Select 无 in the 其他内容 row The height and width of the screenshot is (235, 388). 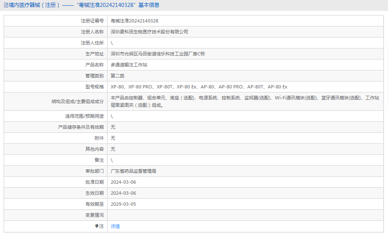point(113,149)
